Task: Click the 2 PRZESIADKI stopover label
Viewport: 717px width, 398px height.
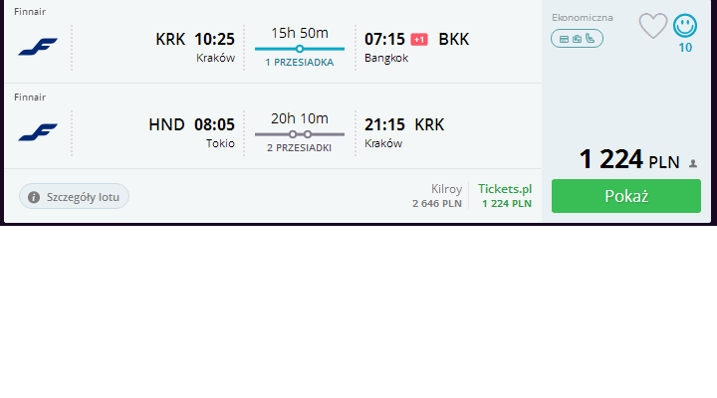Action: [300, 148]
